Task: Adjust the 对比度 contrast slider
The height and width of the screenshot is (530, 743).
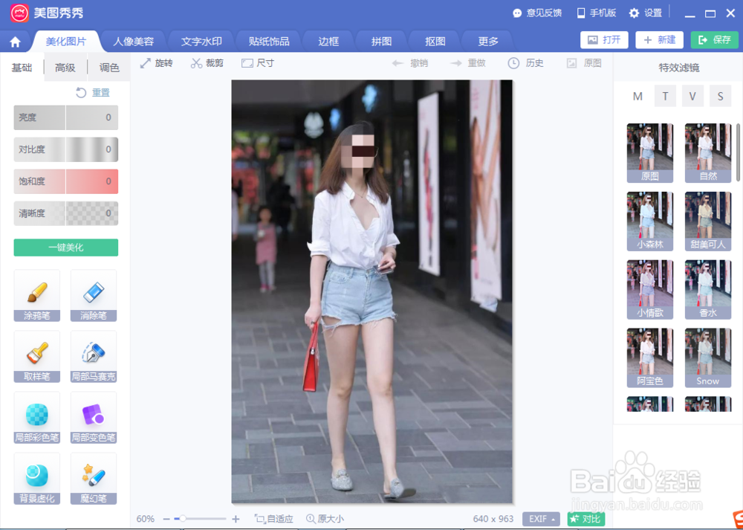Action: tap(66, 149)
